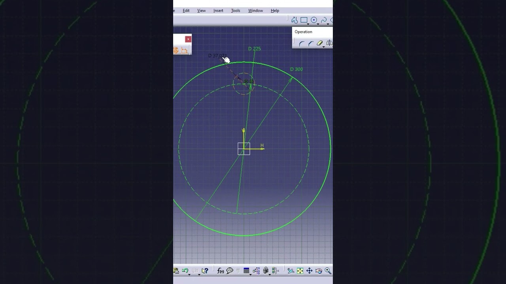506x284 pixels.
Task: Click the tree structure icon
Action: 256,271
